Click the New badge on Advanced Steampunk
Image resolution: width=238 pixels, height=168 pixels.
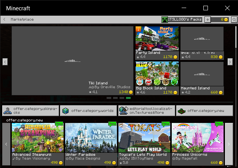pos(59,124)
